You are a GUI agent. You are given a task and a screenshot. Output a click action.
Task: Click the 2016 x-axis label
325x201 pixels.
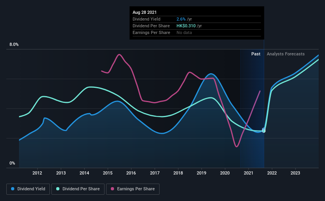(x=131, y=173)
